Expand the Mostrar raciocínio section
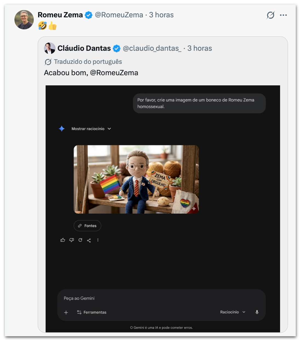300x340 pixels. (x=91, y=129)
